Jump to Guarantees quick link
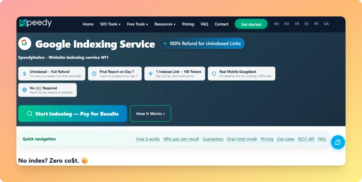The height and width of the screenshot is (182, 362). [x=213, y=139]
